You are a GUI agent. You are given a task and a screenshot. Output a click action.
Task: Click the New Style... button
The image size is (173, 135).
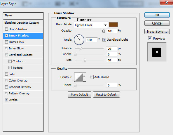157,31
